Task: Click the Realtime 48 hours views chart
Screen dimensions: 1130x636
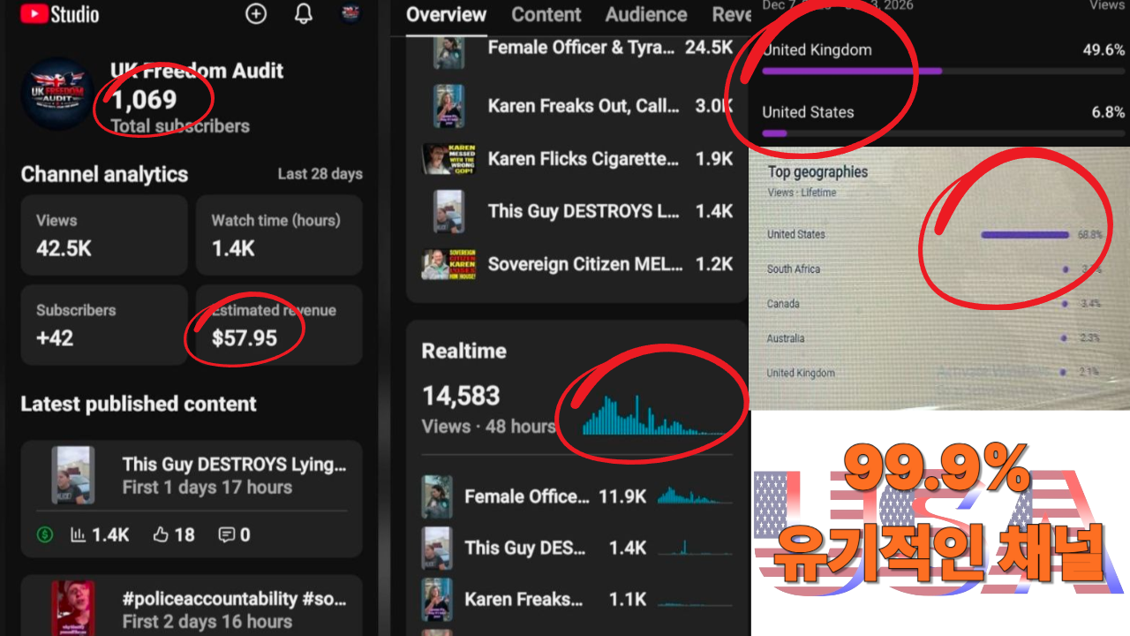Action: [655, 418]
